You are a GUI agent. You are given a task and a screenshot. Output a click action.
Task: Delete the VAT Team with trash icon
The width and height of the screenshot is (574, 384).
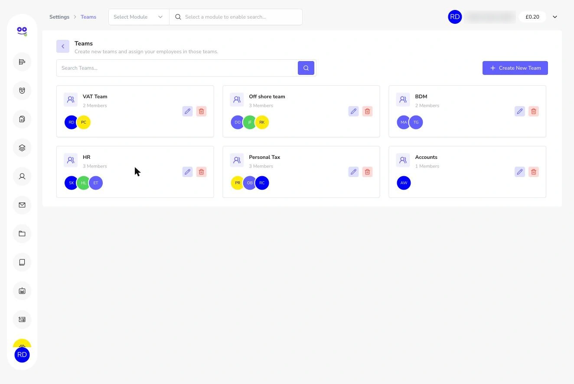(x=201, y=111)
